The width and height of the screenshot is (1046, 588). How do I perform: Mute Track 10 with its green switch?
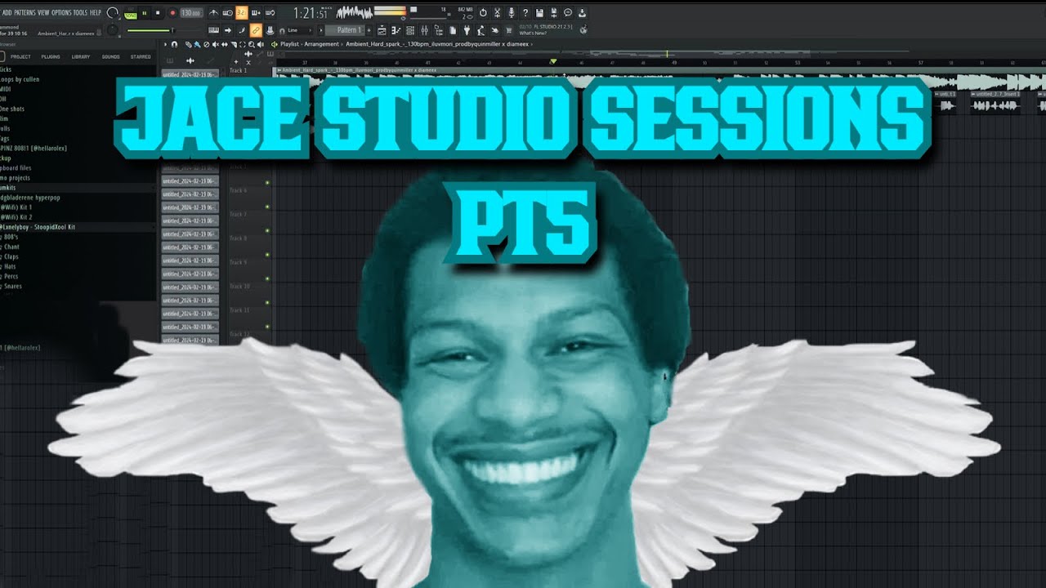pyautogui.click(x=267, y=302)
